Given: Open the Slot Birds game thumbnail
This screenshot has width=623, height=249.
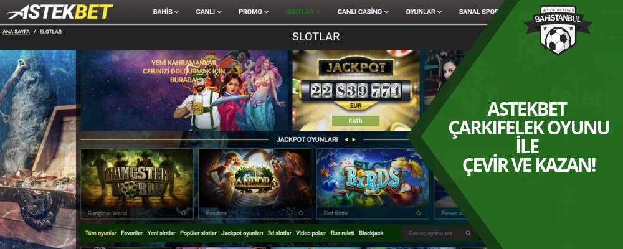Looking at the screenshot, I should point(373,178).
